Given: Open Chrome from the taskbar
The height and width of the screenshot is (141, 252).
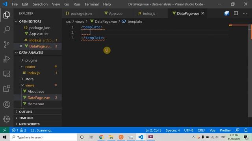Looking at the screenshot, I should point(101,137).
